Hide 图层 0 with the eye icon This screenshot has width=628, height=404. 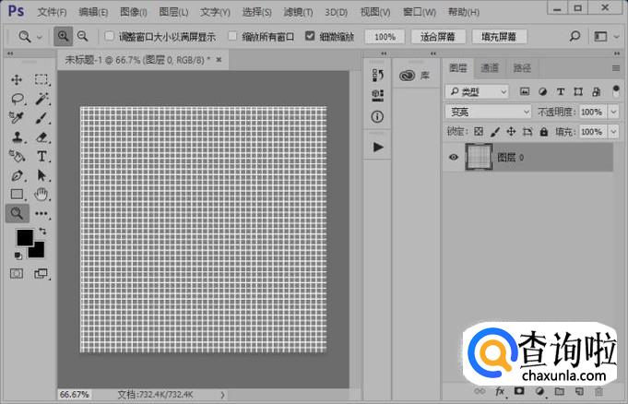(454, 158)
